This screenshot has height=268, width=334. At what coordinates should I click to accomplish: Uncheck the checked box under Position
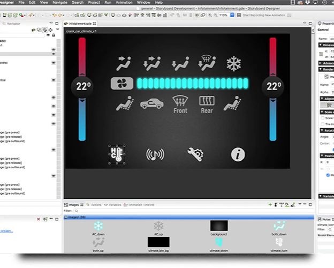click(x=328, y=175)
